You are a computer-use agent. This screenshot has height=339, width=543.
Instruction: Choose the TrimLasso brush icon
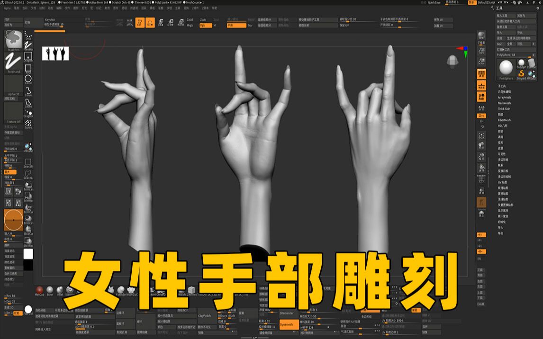(x=28, y=186)
